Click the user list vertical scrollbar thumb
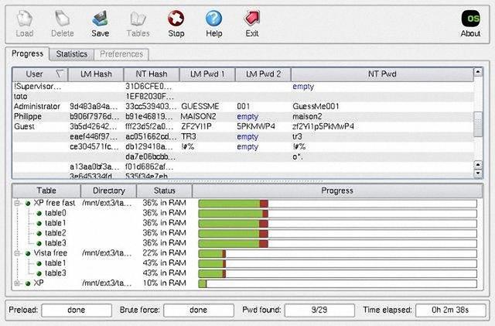 tap(478, 124)
